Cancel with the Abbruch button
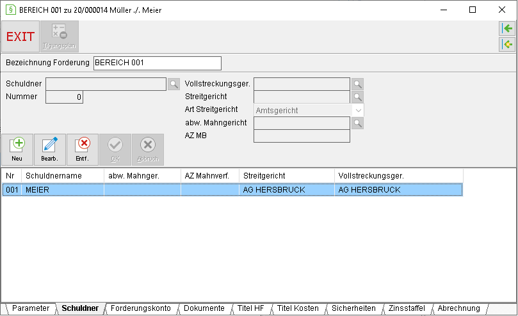 coord(148,150)
